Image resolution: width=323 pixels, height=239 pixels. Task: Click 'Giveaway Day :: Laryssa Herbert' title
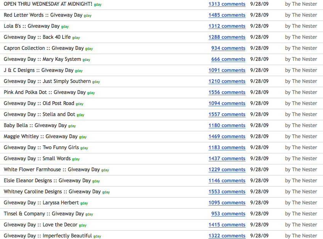click(41, 202)
